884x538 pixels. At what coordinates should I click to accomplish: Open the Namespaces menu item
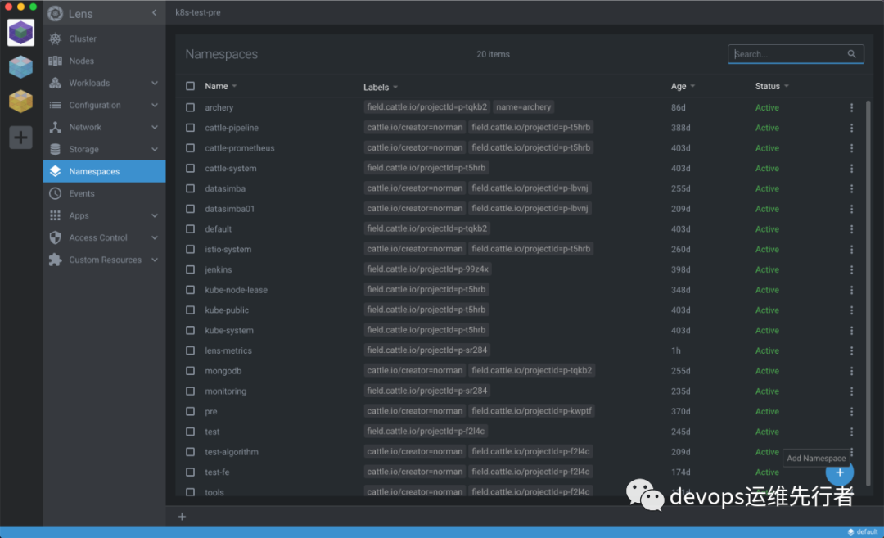pos(104,171)
